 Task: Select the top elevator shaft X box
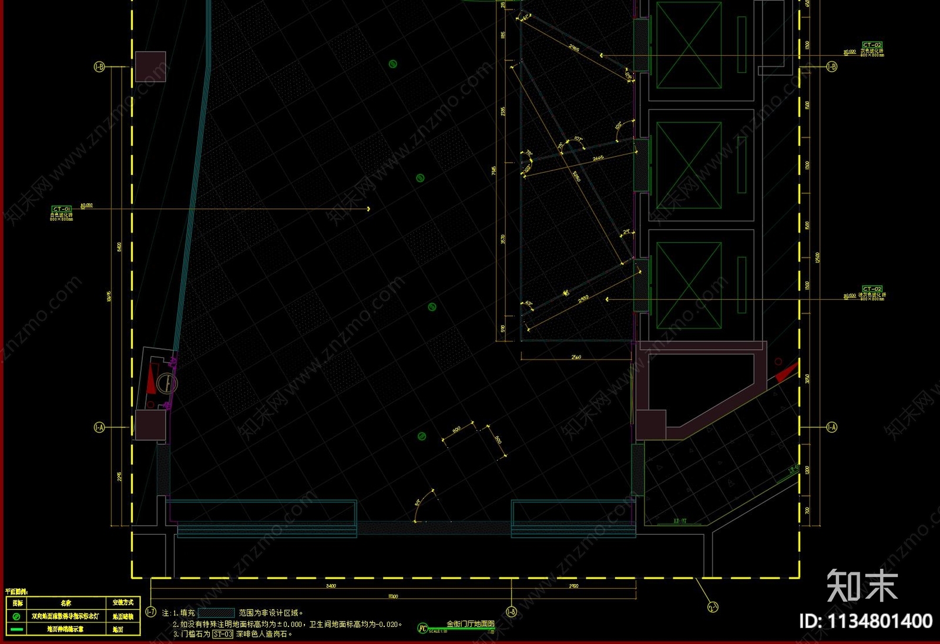689,45
